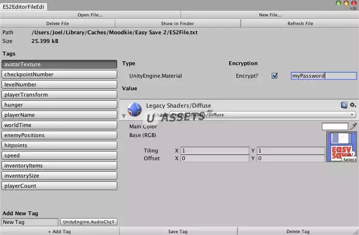This screenshot has width=359, height=235.
Task: Click the Legacy Shaders/Diffuse material title
Action: pos(179,106)
